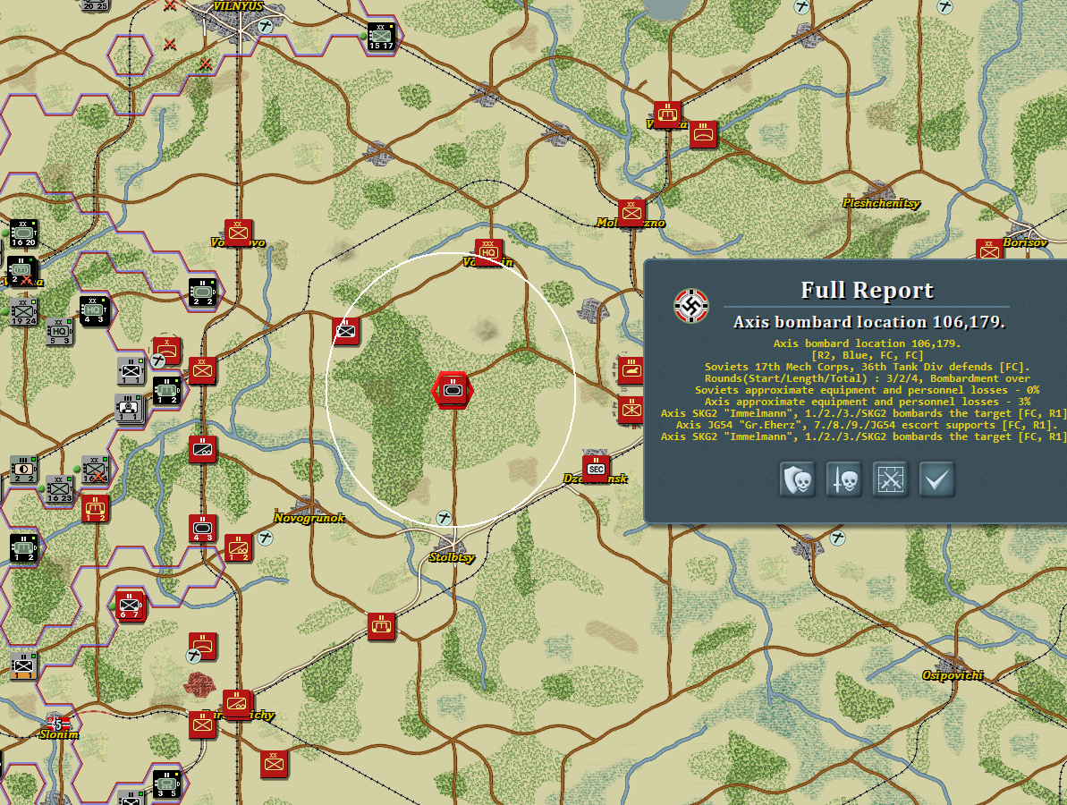Click the Osipovichi town label
Image resolution: width=1067 pixels, height=805 pixels.
click(x=953, y=675)
